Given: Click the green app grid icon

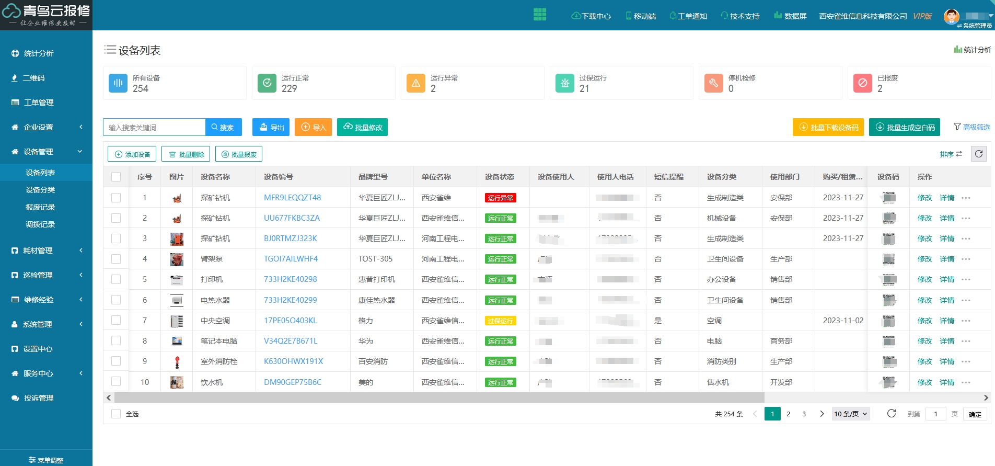Looking at the screenshot, I should pyautogui.click(x=539, y=15).
